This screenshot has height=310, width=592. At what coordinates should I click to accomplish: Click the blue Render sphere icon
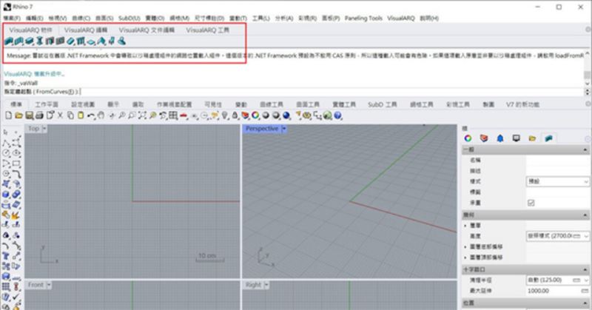(x=286, y=115)
